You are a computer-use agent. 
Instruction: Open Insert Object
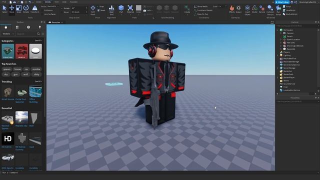(x=247, y=10)
